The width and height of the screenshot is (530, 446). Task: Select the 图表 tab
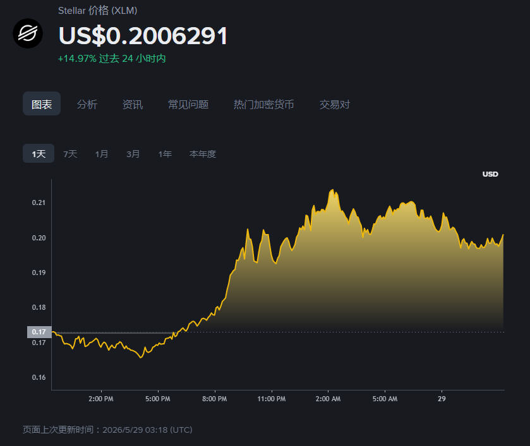pyautogui.click(x=42, y=104)
